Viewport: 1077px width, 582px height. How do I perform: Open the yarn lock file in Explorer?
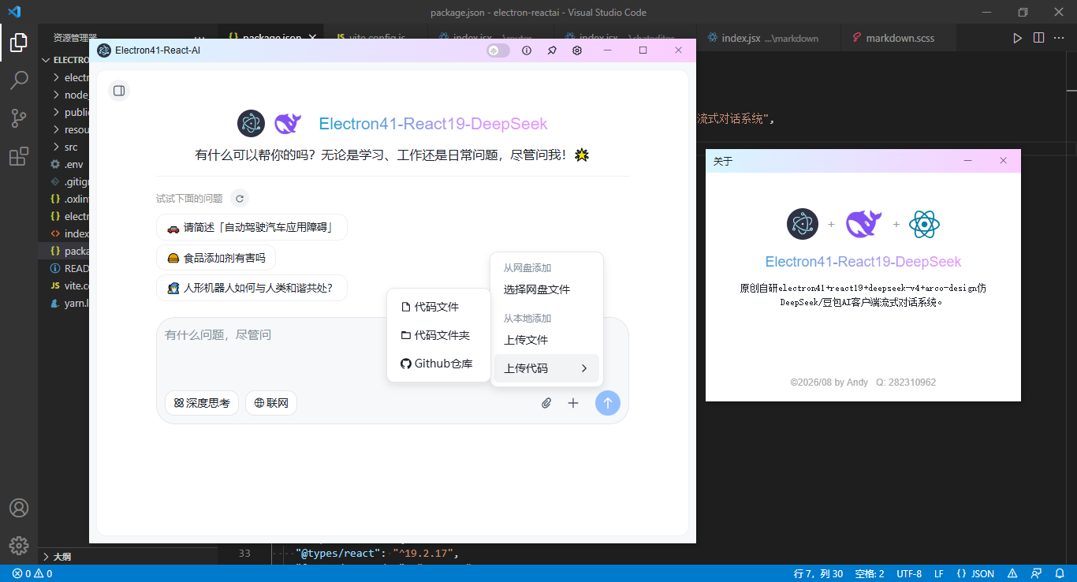pyautogui.click(x=65, y=303)
